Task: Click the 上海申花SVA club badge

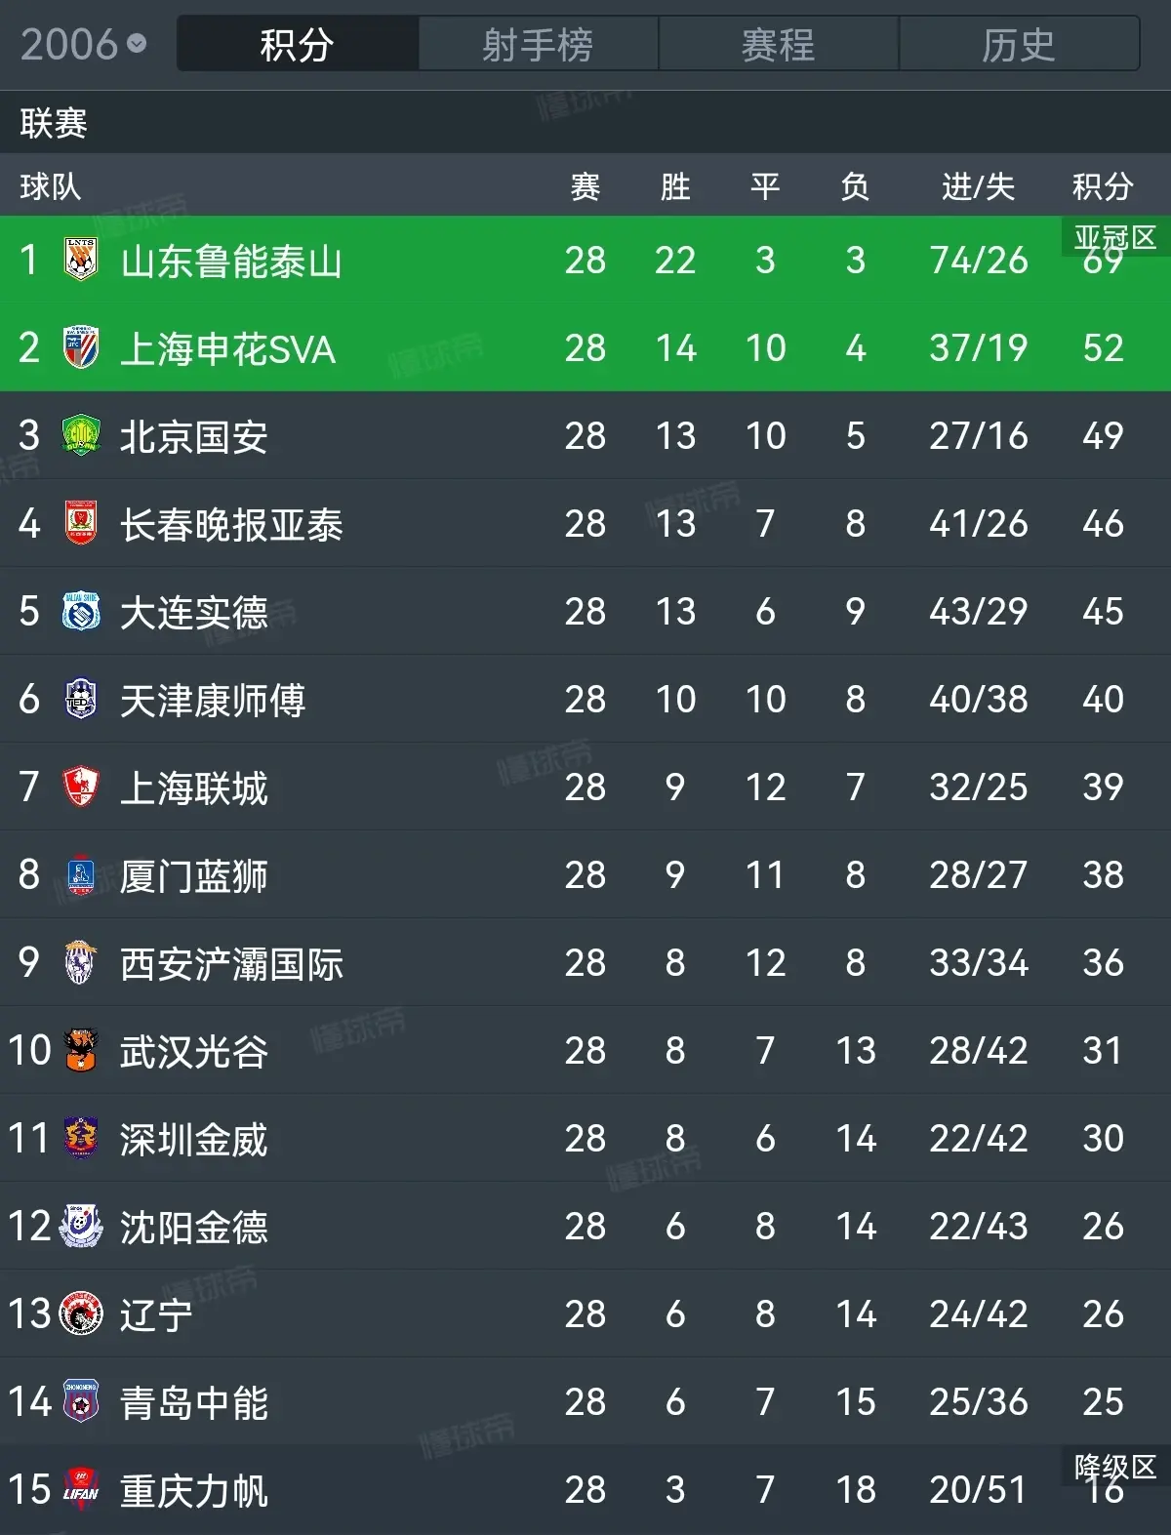Action: point(81,347)
